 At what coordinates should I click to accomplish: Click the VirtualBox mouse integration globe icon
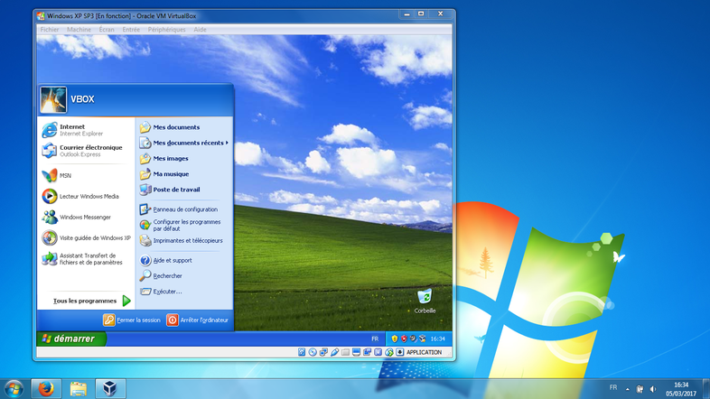click(x=389, y=352)
